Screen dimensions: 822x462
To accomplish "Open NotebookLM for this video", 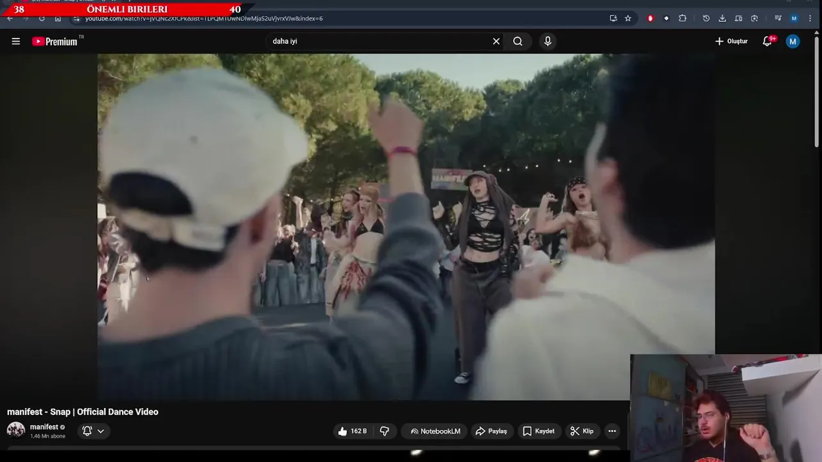I will coord(435,431).
